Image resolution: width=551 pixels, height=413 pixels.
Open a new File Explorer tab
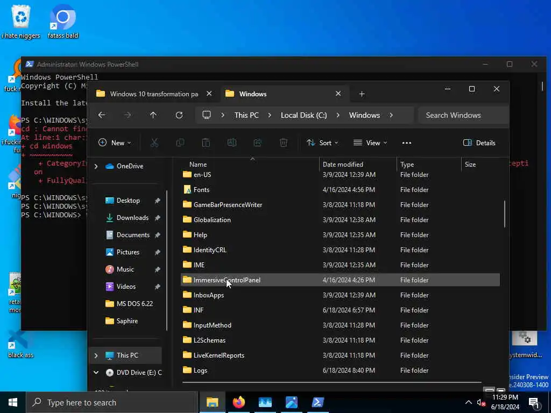pos(362,94)
